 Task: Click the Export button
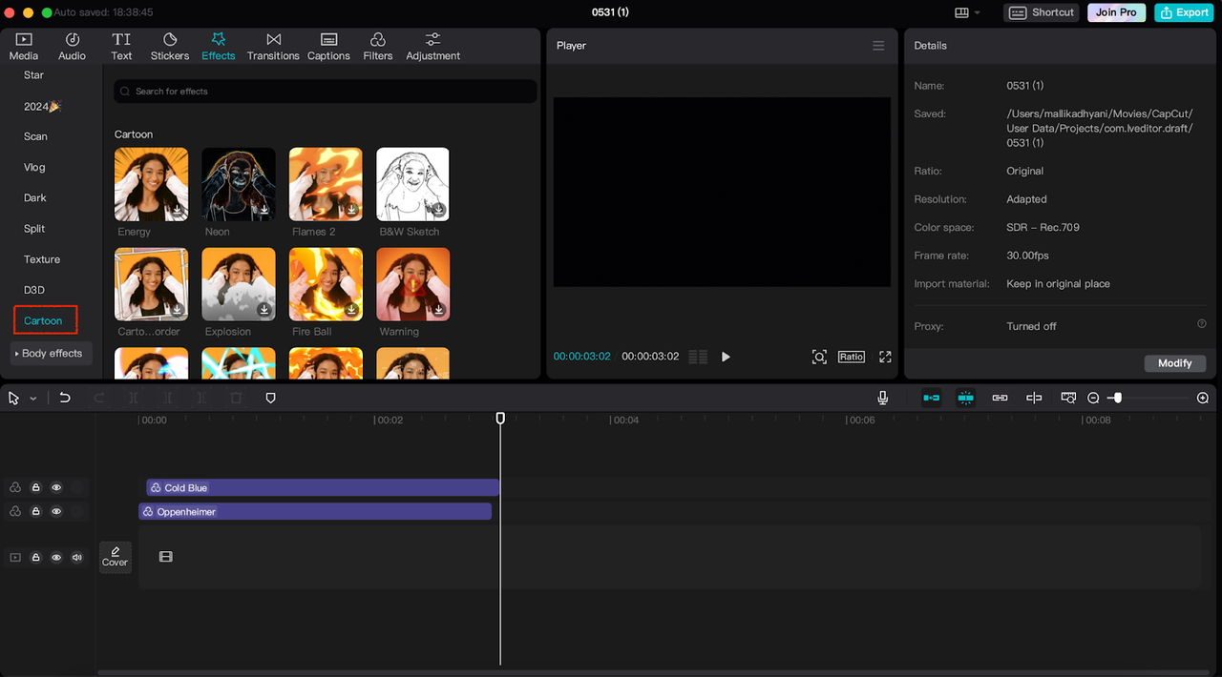coord(1183,12)
